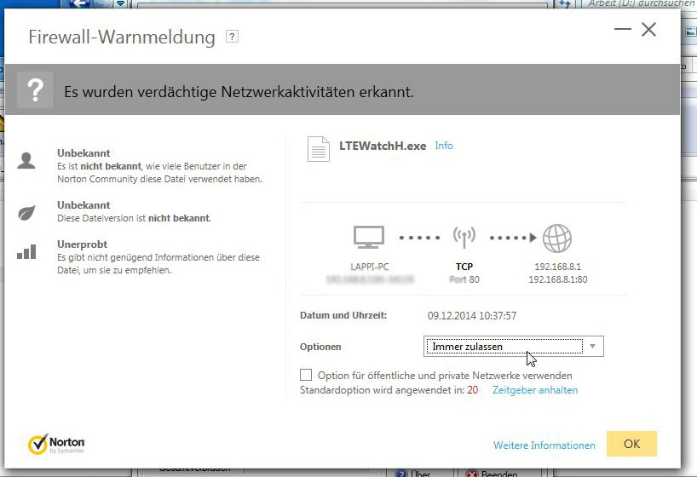Click the Firewall-Warnmeldung title text
This screenshot has height=477, width=697.
122,37
